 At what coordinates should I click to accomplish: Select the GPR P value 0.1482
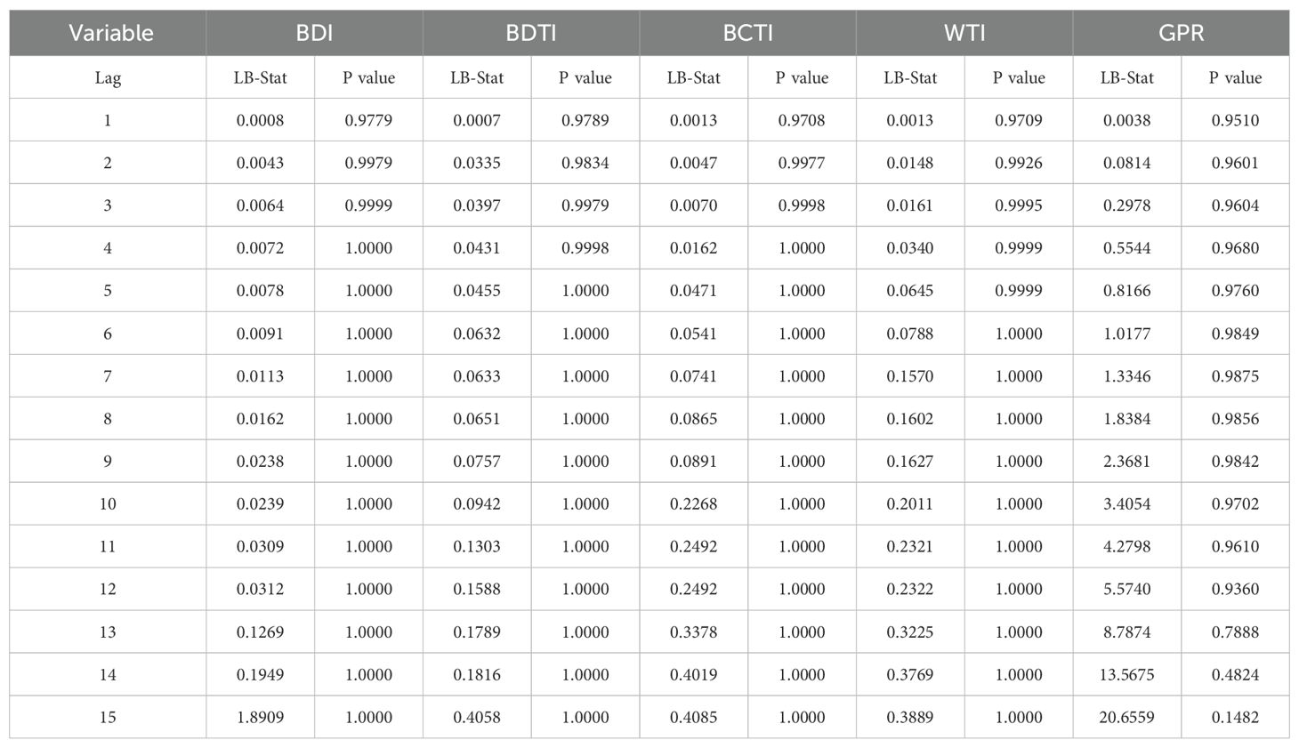pyautogui.click(x=1235, y=717)
